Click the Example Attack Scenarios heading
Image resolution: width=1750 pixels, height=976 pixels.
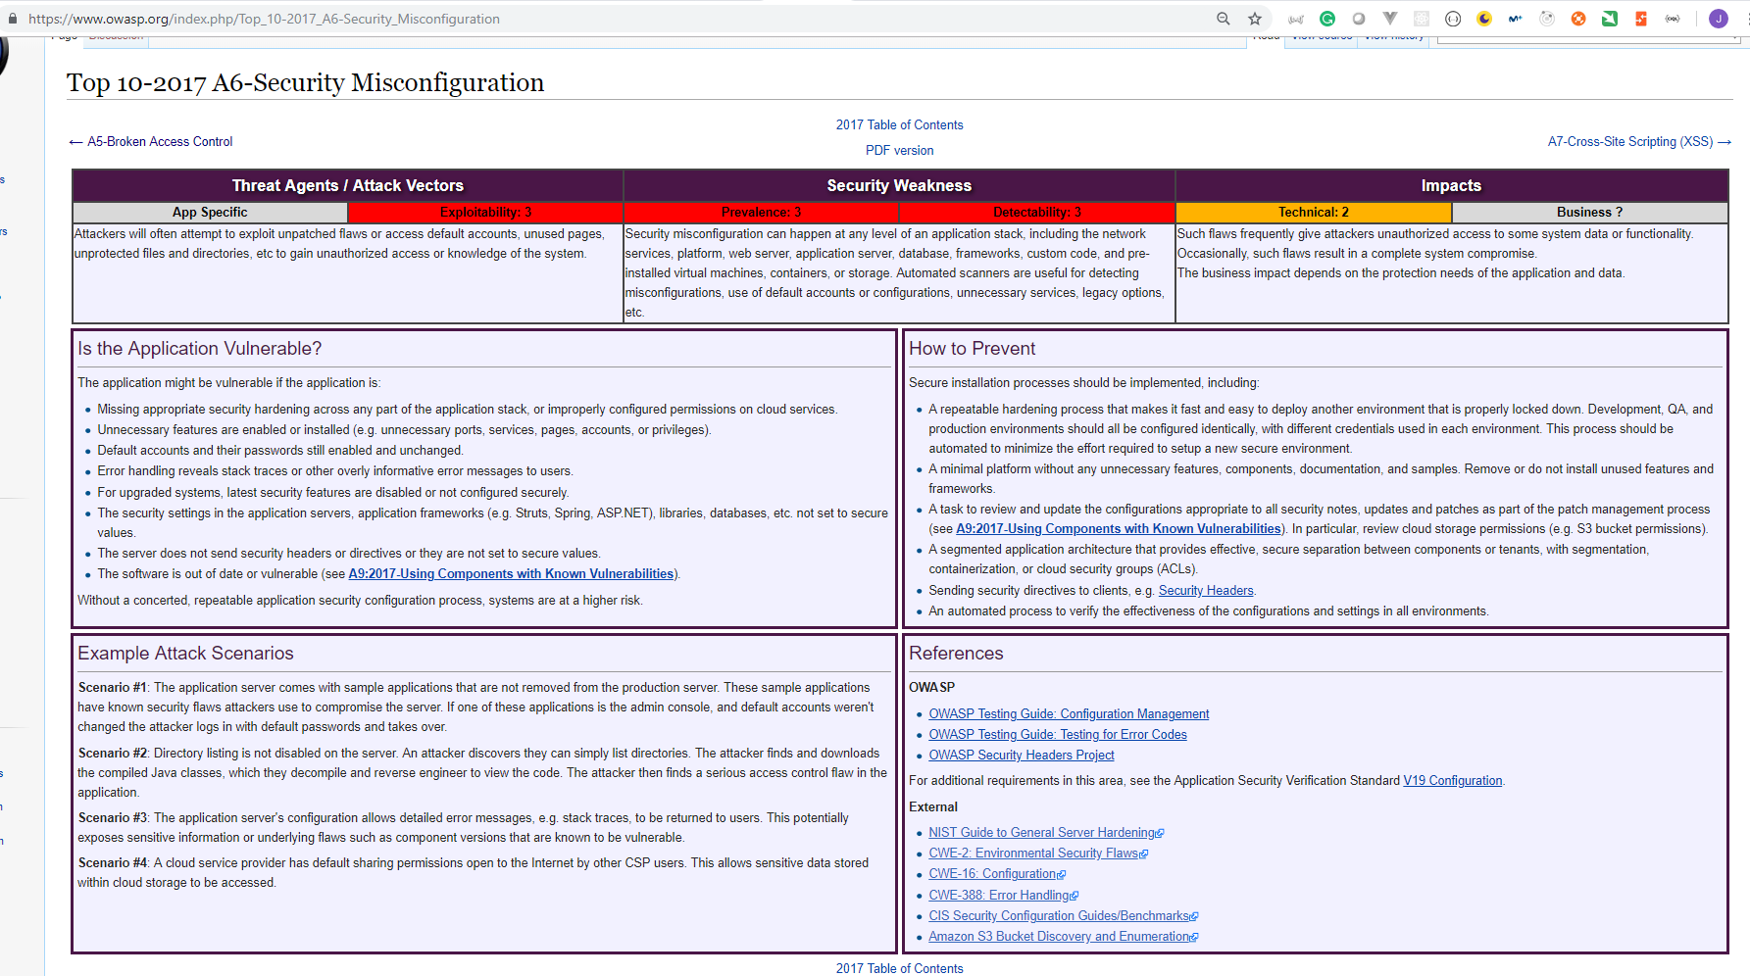(185, 654)
